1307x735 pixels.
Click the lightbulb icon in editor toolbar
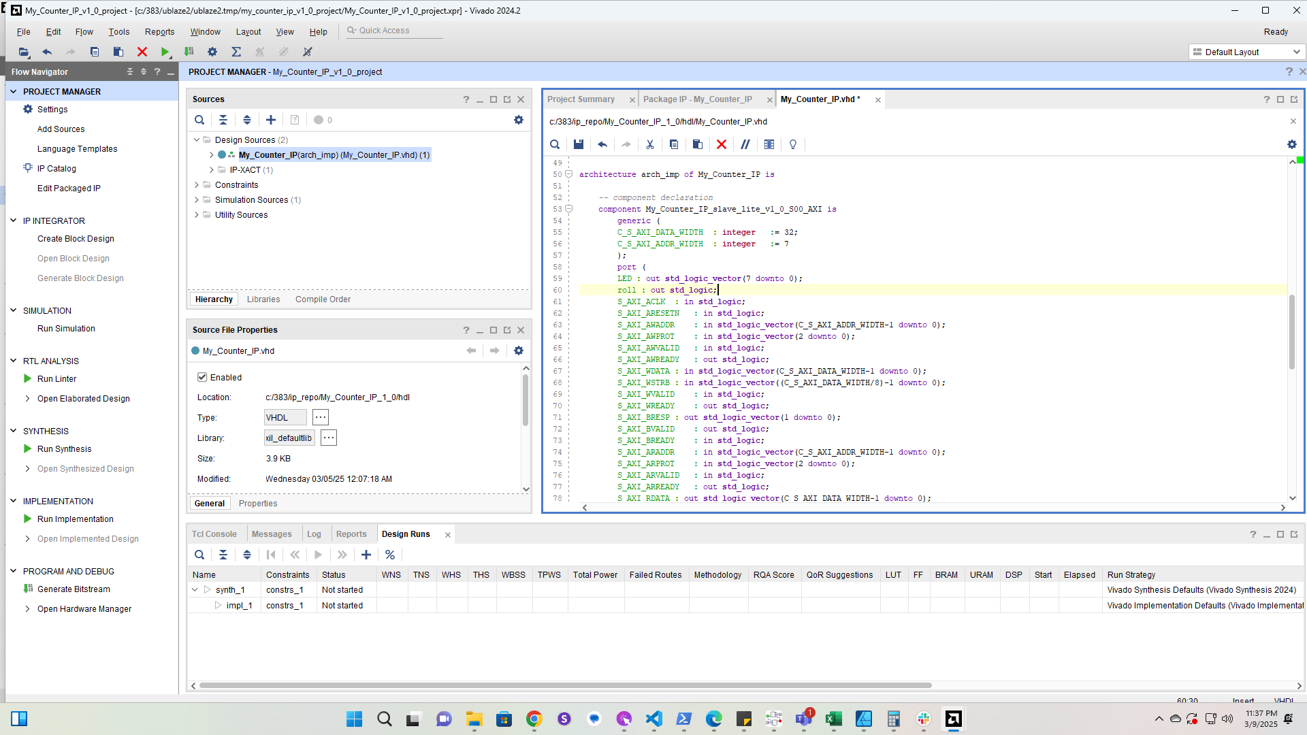tap(793, 144)
